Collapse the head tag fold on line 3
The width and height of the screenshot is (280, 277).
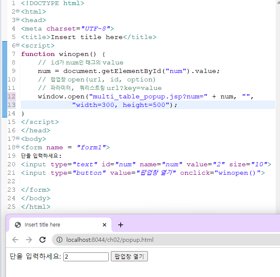[17, 20]
